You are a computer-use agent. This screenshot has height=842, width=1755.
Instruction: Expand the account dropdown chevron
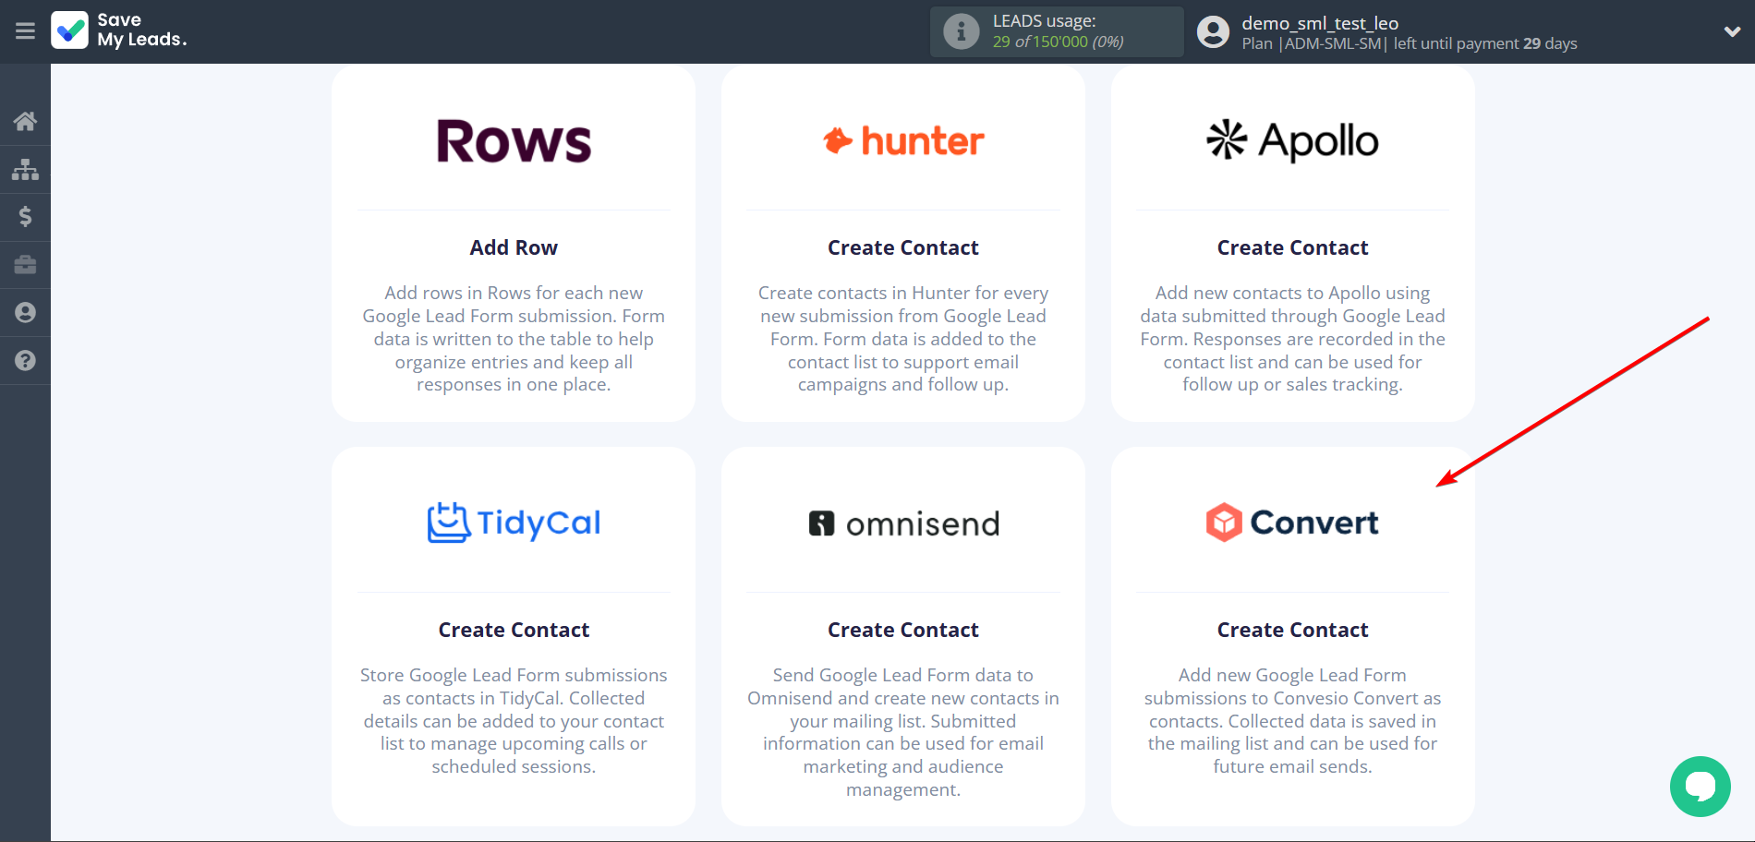click(x=1732, y=31)
